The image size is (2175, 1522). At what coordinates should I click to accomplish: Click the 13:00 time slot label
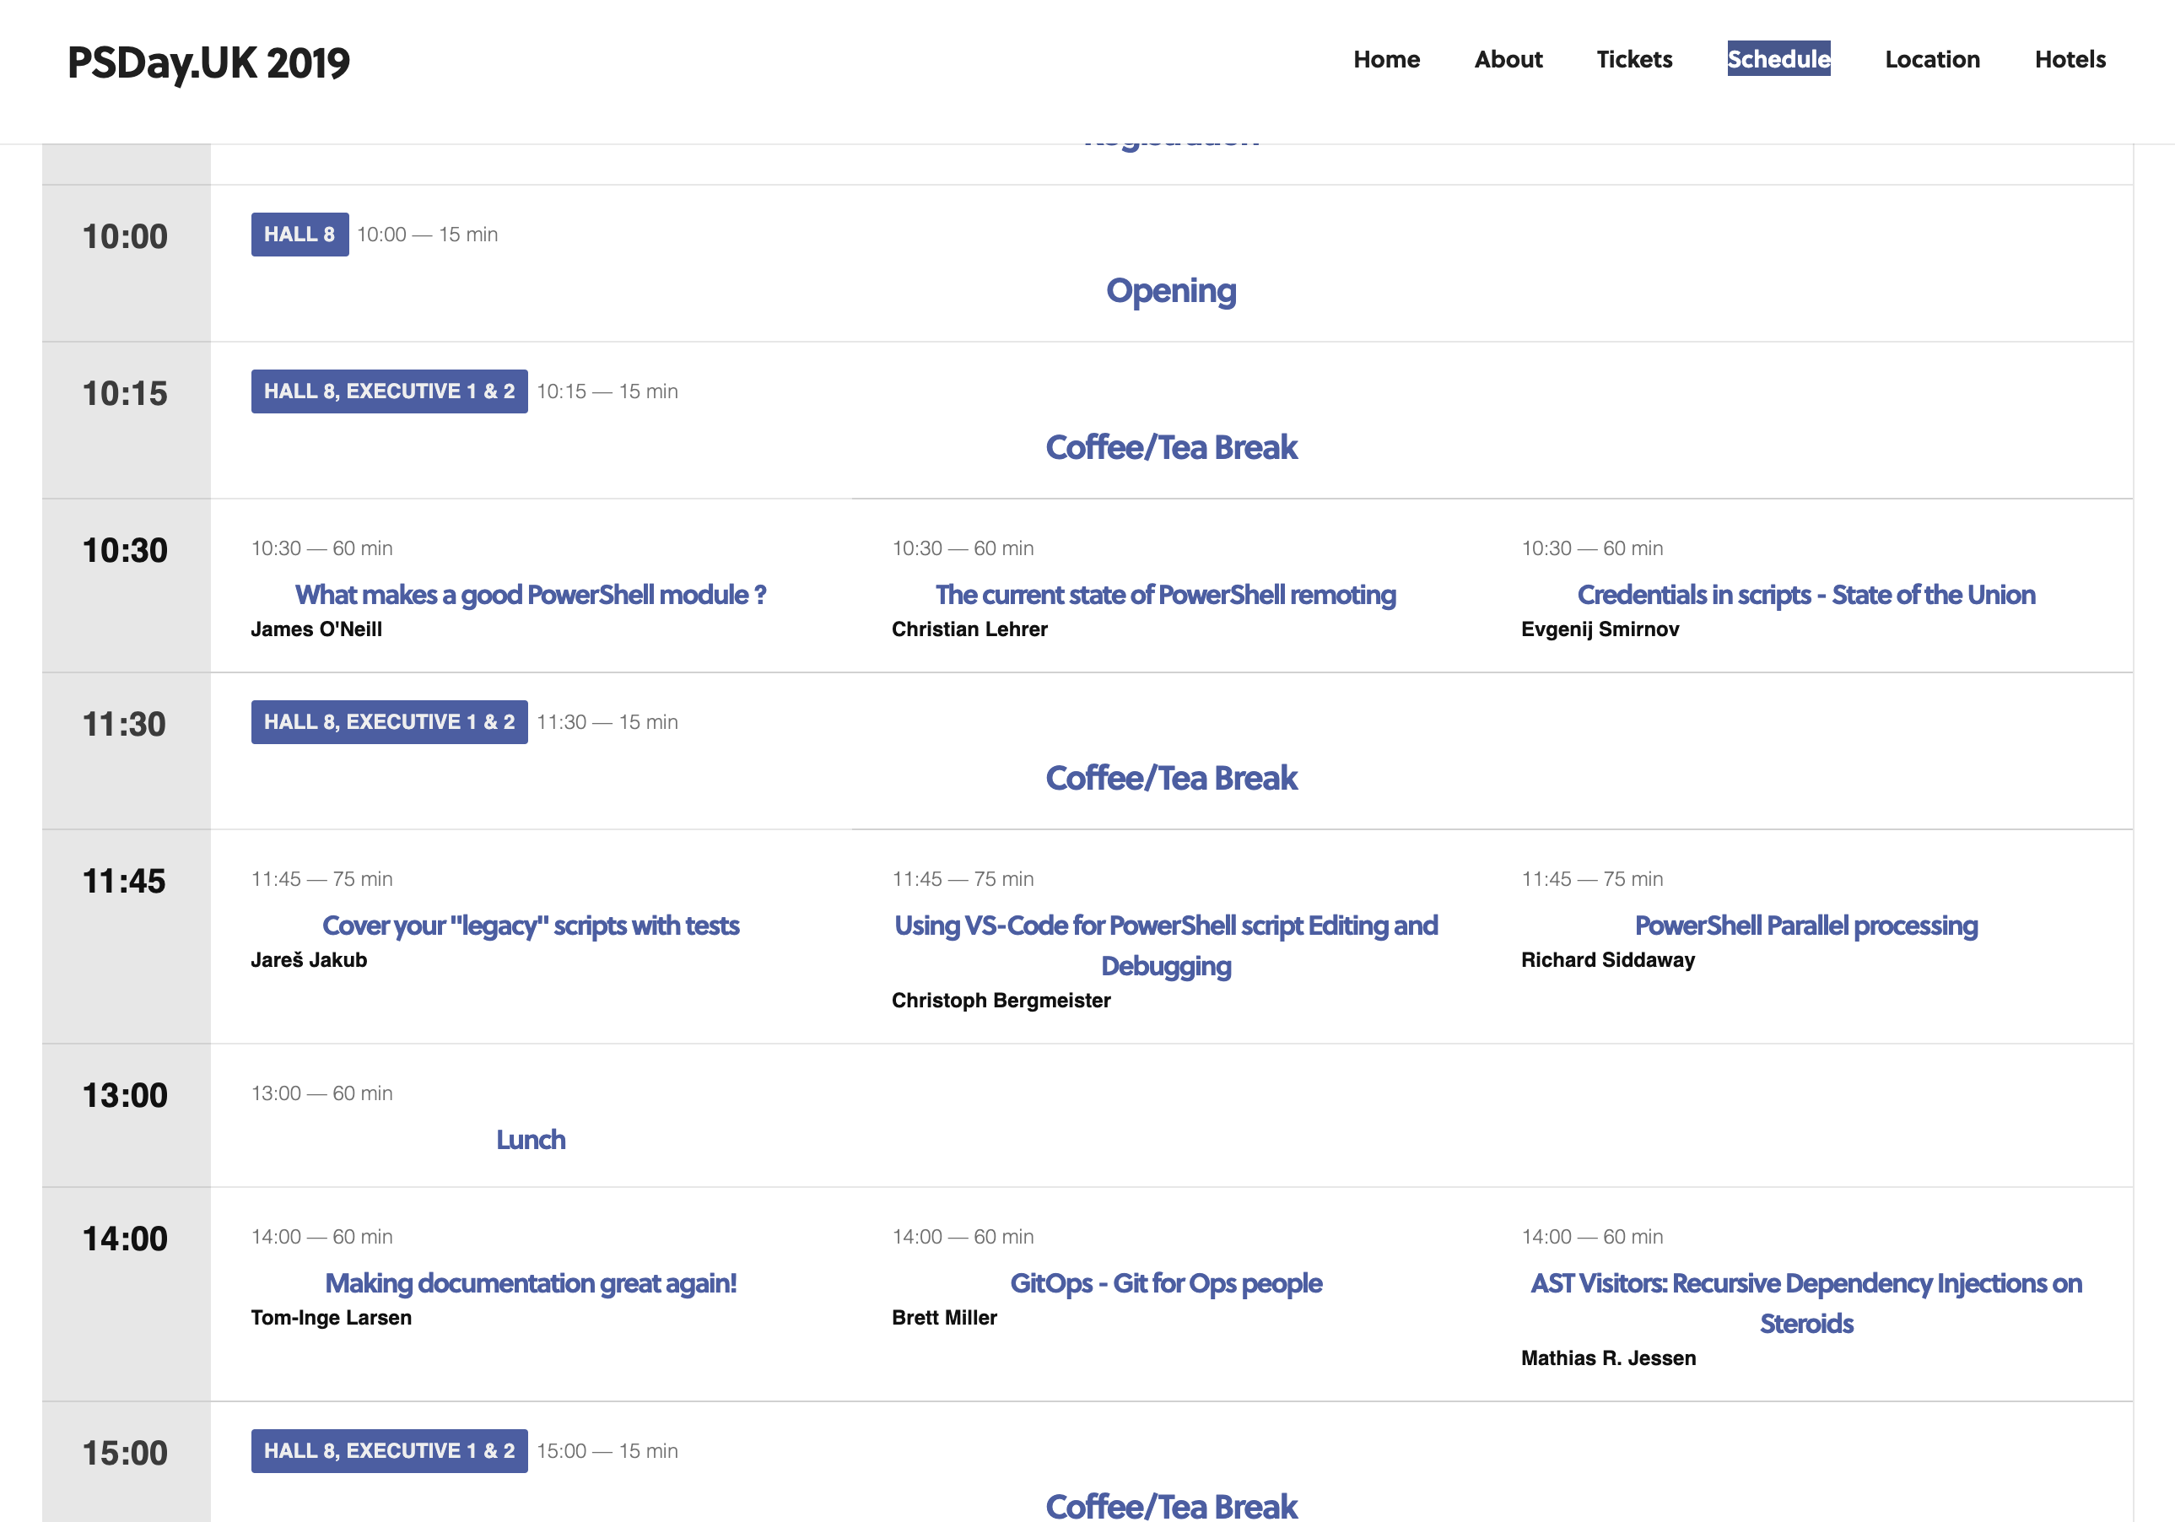pos(125,1096)
